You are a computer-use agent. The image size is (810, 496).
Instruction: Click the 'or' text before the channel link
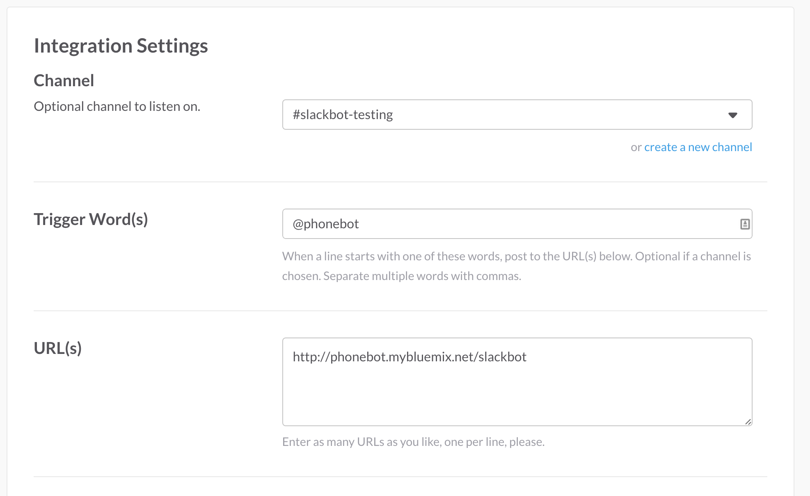coord(636,147)
